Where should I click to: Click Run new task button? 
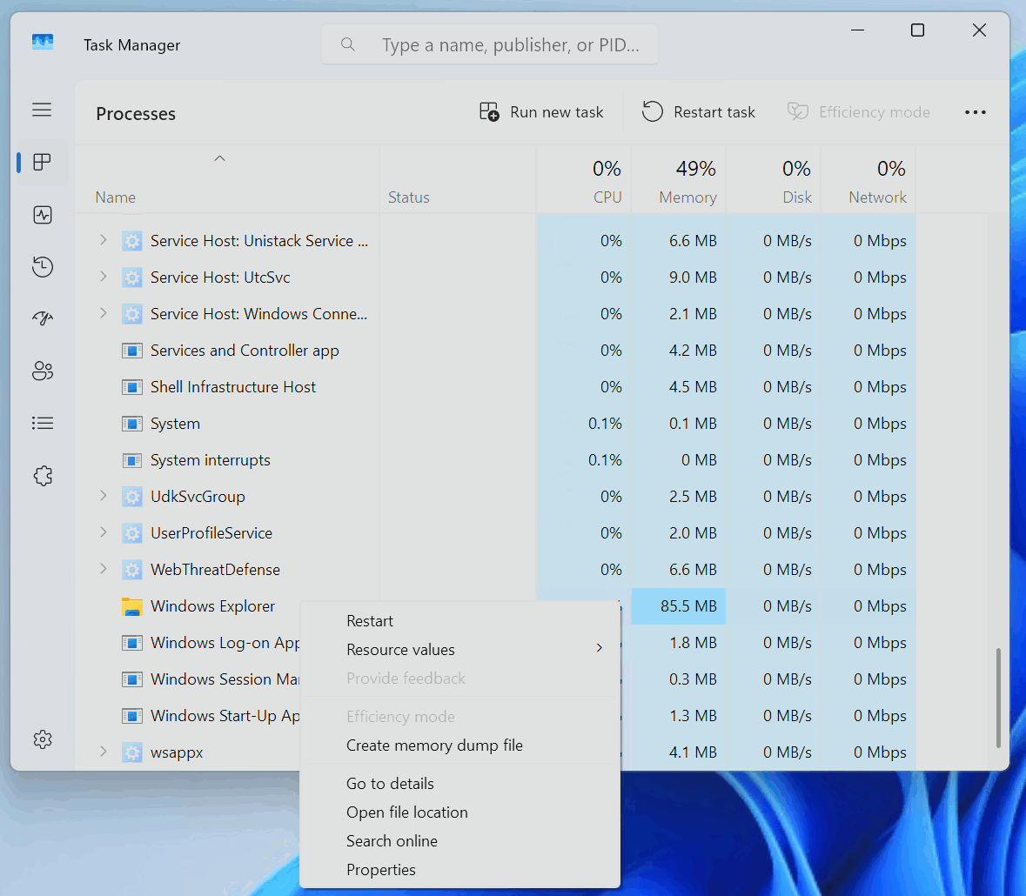(541, 112)
